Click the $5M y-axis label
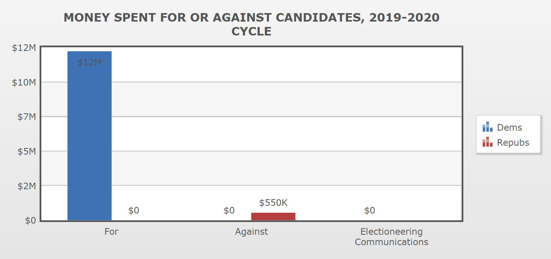This screenshot has width=551, height=259. coord(27,151)
